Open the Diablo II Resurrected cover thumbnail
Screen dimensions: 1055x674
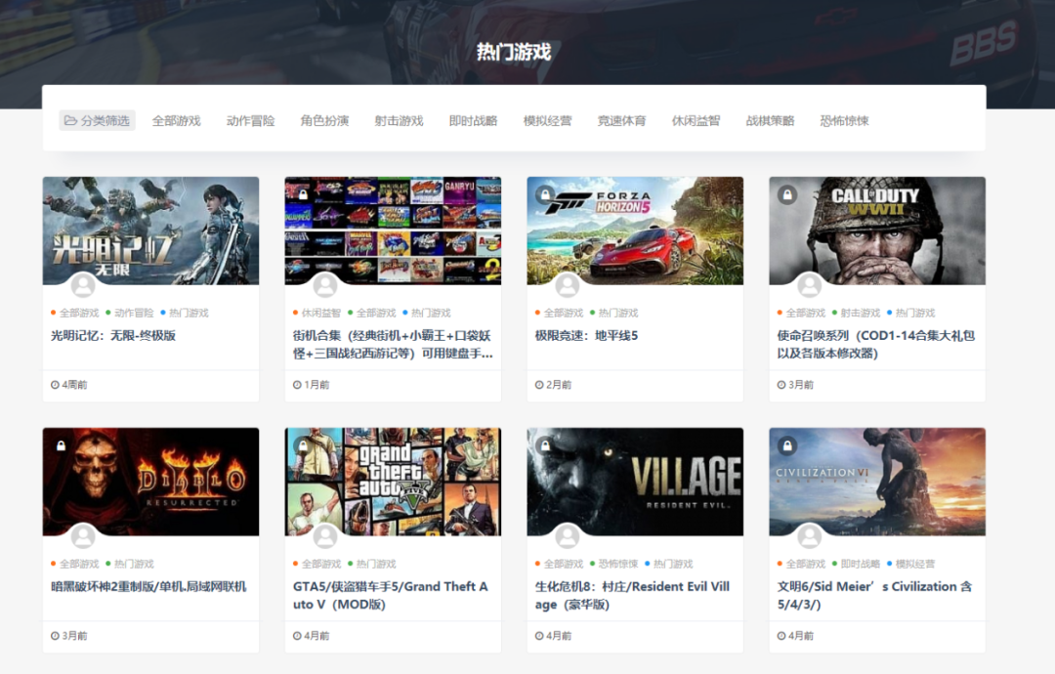click(150, 482)
